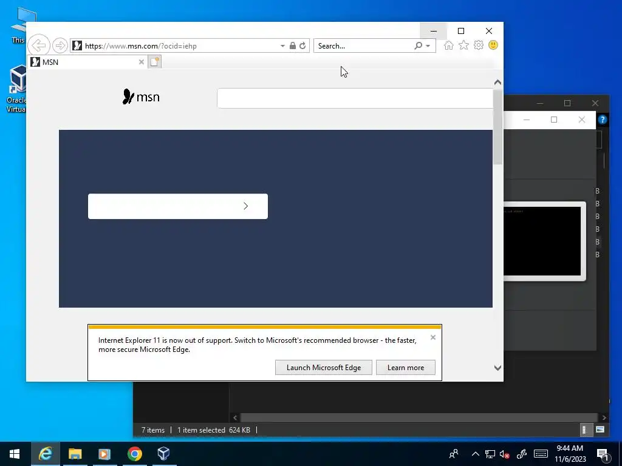Viewport: 622px width, 466px height.
Task: Click Learn more in notification
Action: click(405, 367)
